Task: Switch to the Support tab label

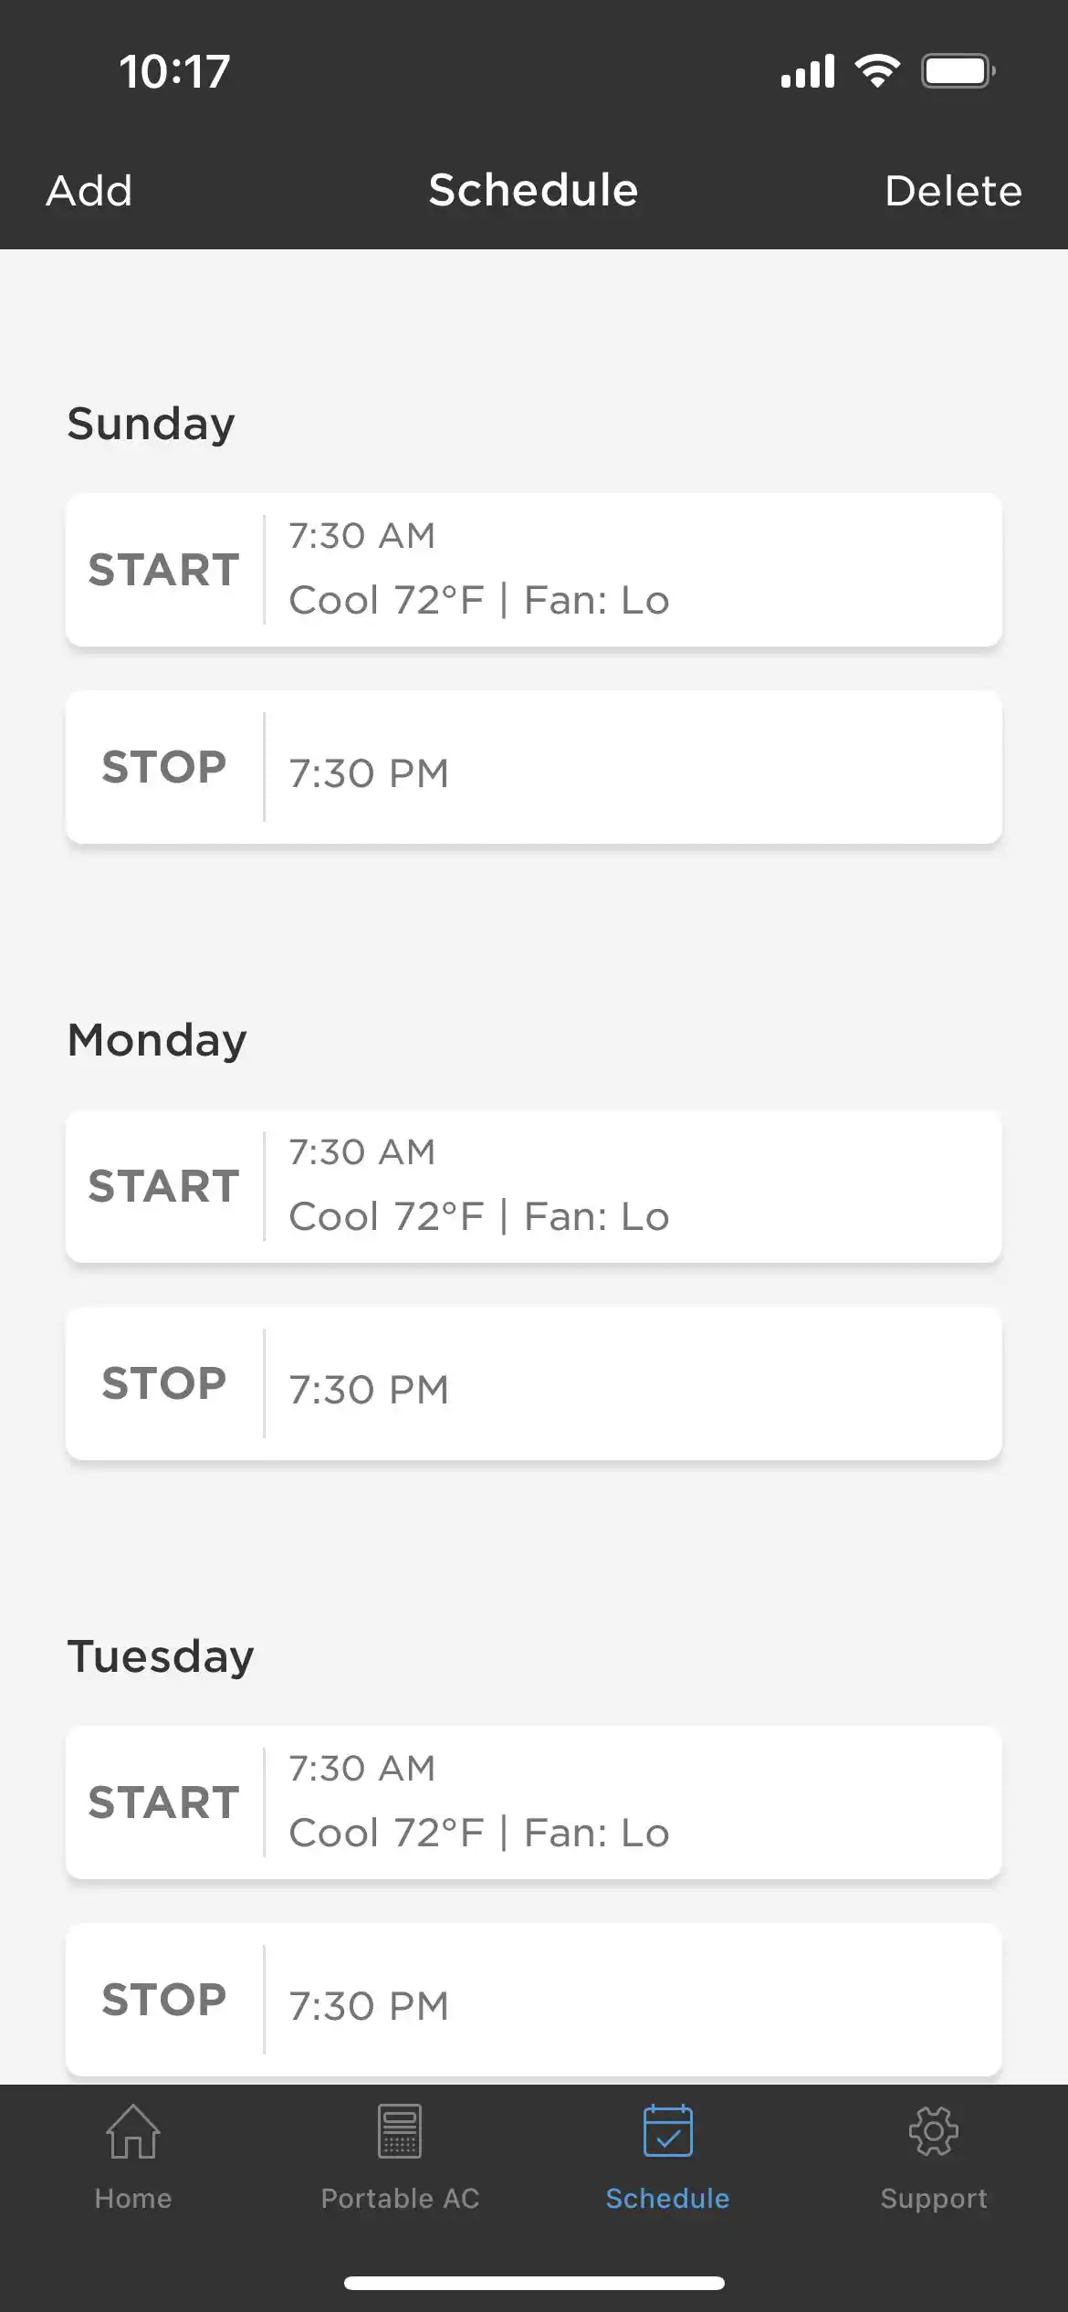Action: click(933, 2199)
